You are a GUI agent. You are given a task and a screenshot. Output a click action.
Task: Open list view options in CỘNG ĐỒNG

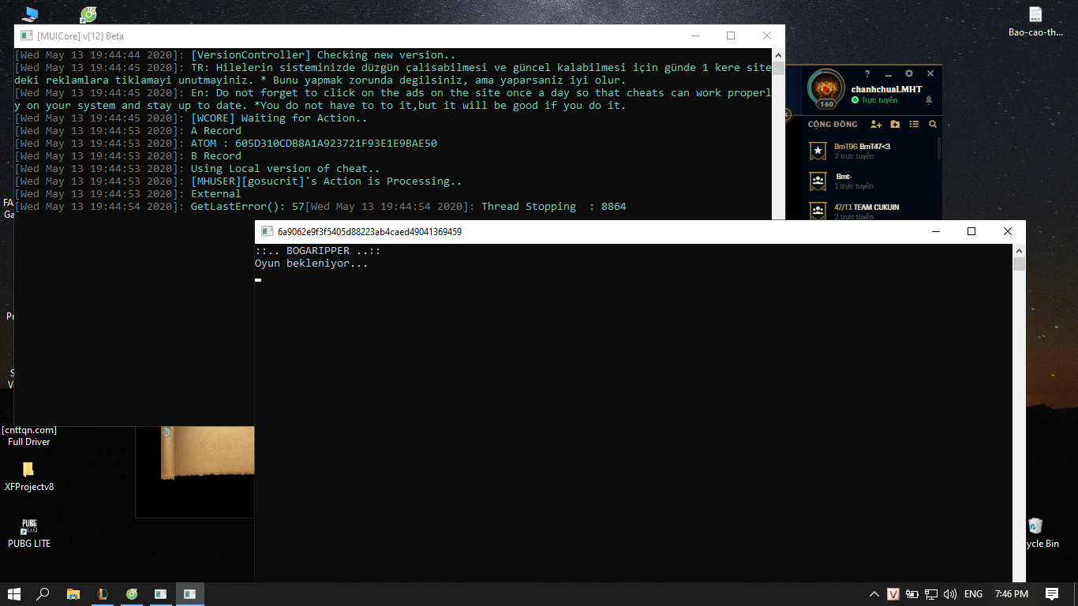(x=914, y=124)
